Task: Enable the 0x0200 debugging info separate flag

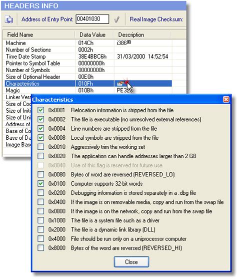Action: pos(41,193)
